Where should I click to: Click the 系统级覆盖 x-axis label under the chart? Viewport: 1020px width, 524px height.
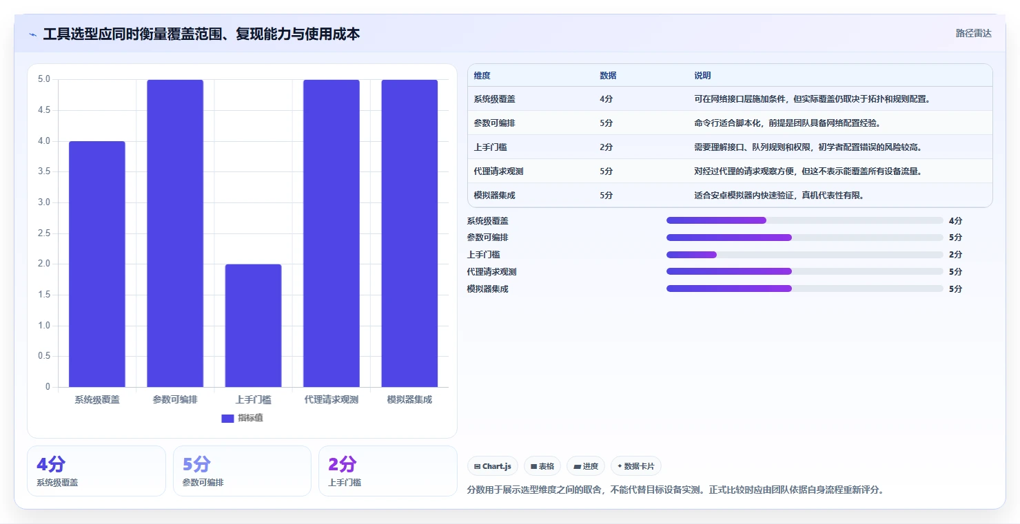97,399
